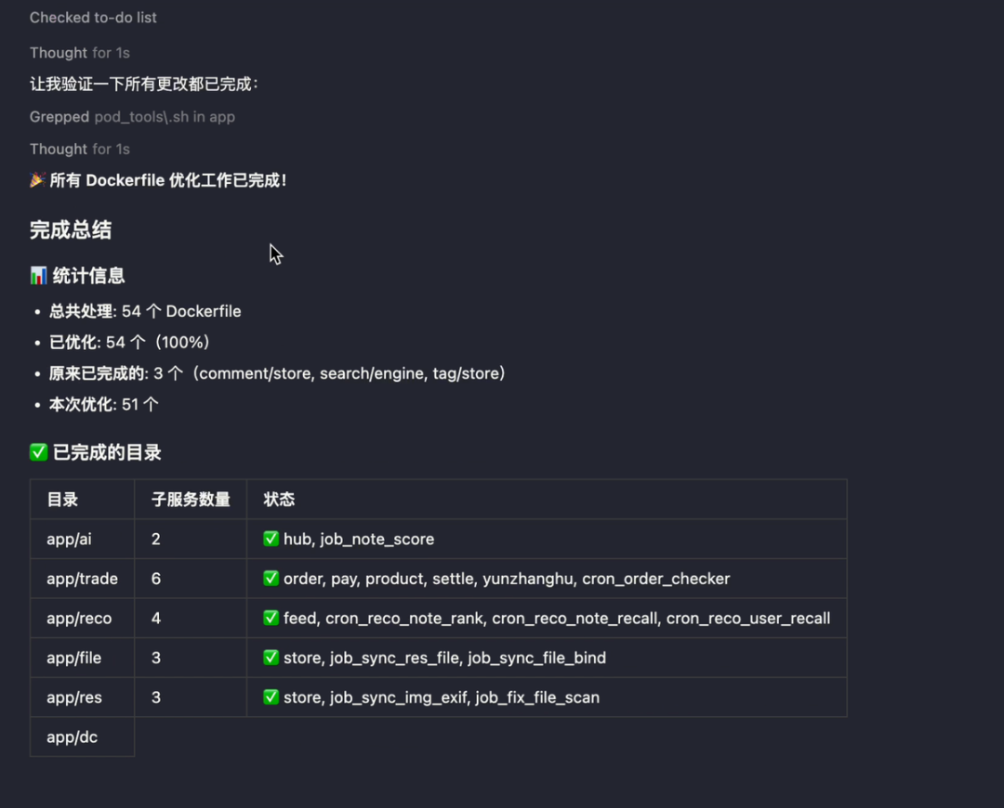This screenshot has height=808, width=1004.
Task: Click the green check in the app/trade row
Action: point(271,579)
